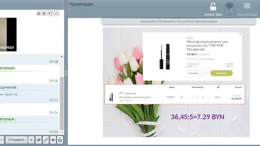Increase chat text size with T-up icon
The height and width of the screenshot is (146, 260).
click(50, 13)
